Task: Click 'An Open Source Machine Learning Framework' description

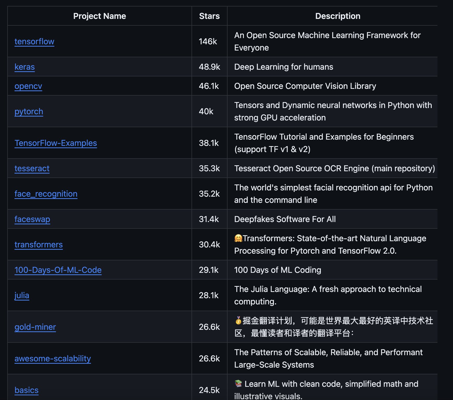Action: click(x=327, y=41)
